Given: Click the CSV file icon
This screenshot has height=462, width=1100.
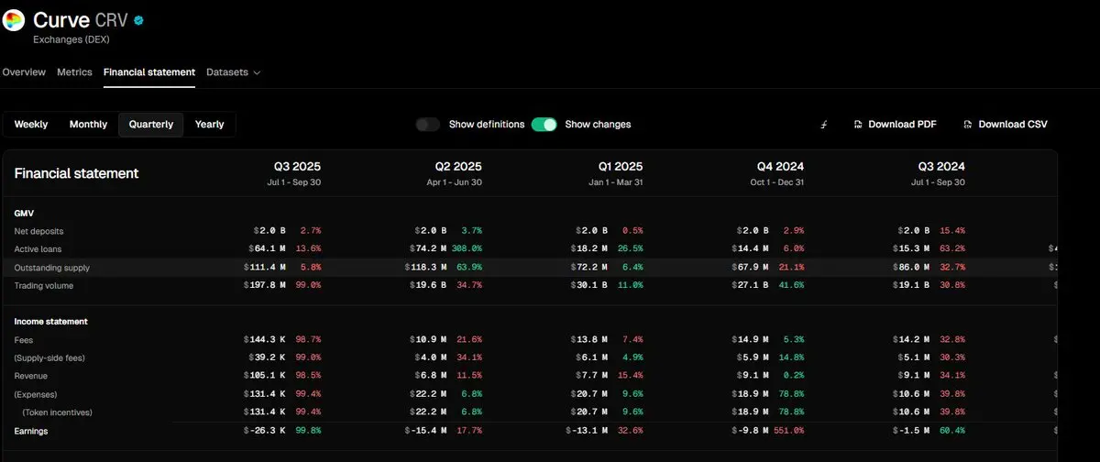Looking at the screenshot, I should pos(968,125).
